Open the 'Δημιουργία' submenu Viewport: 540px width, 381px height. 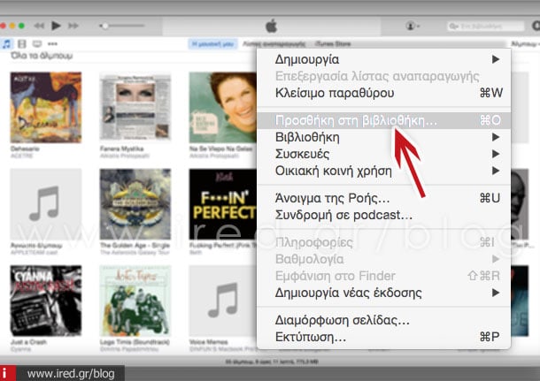(x=383, y=59)
